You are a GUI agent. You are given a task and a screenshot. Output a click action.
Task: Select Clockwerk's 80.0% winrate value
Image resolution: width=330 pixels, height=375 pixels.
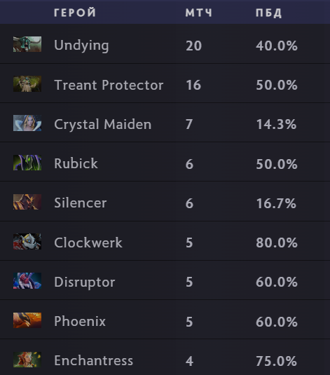pos(277,243)
